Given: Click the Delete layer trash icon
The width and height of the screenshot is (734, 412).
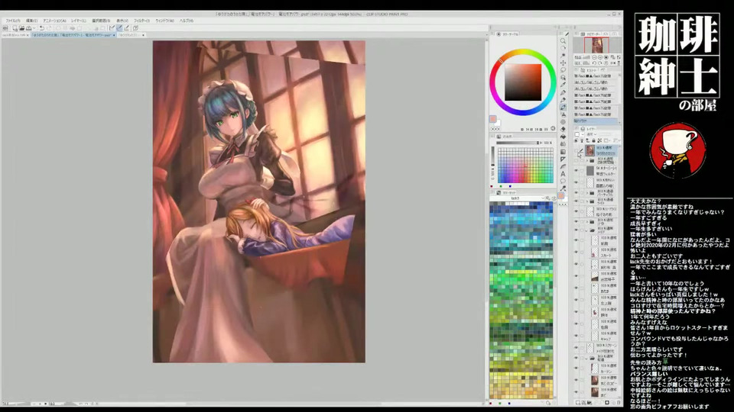Looking at the screenshot, I should pos(619,403).
